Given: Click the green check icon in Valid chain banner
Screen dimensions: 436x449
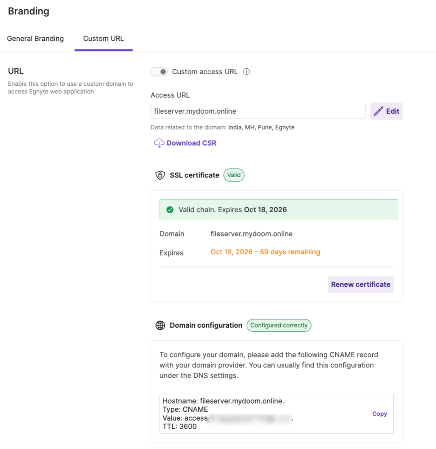Looking at the screenshot, I should pyautogui.click(x=170, y=209).
